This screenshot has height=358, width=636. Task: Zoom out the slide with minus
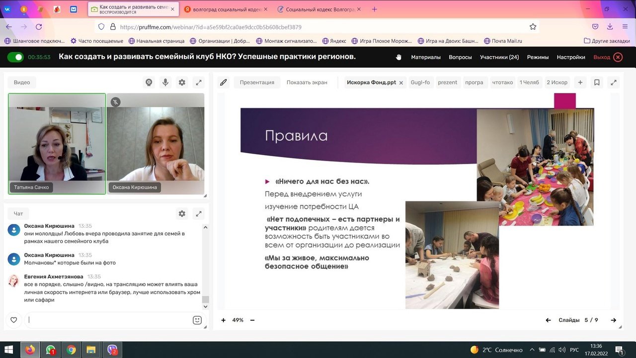coord(252,320)
